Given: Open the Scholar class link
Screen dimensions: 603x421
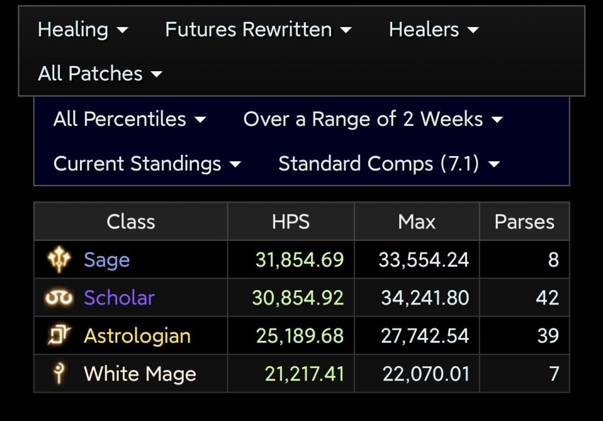Looking at the screenshot, I should pyautogui.click(x=119, y=298).
